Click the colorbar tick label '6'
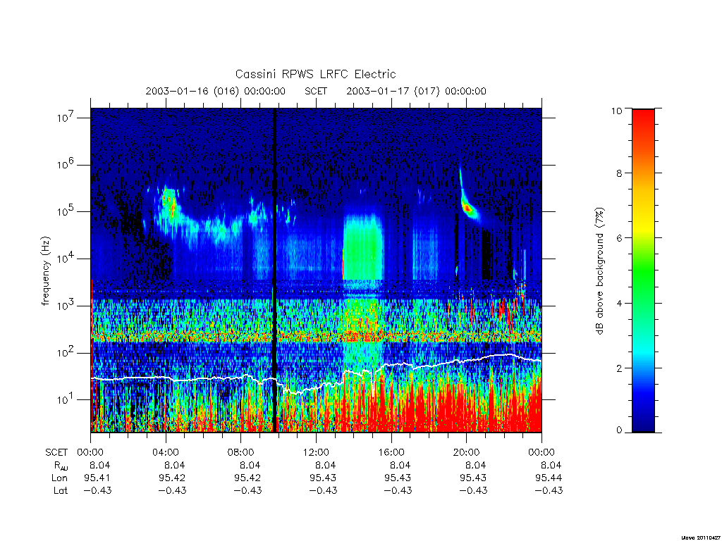 point(619,238)
